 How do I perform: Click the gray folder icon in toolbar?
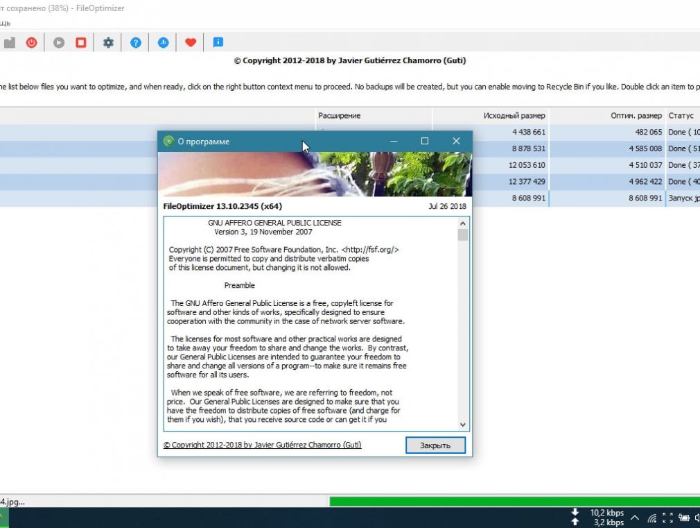10,42
